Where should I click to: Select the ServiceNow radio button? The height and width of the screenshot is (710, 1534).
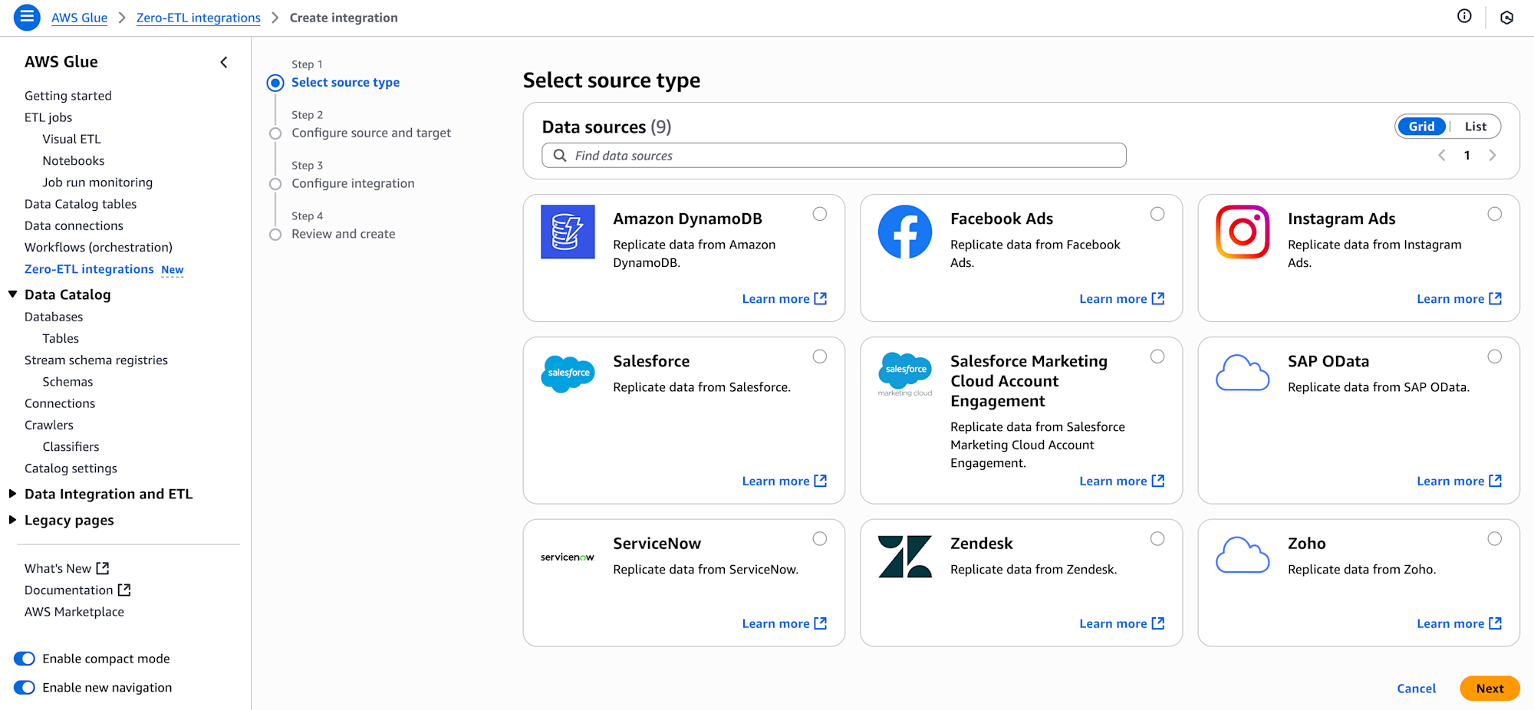(x=820, y=539)
